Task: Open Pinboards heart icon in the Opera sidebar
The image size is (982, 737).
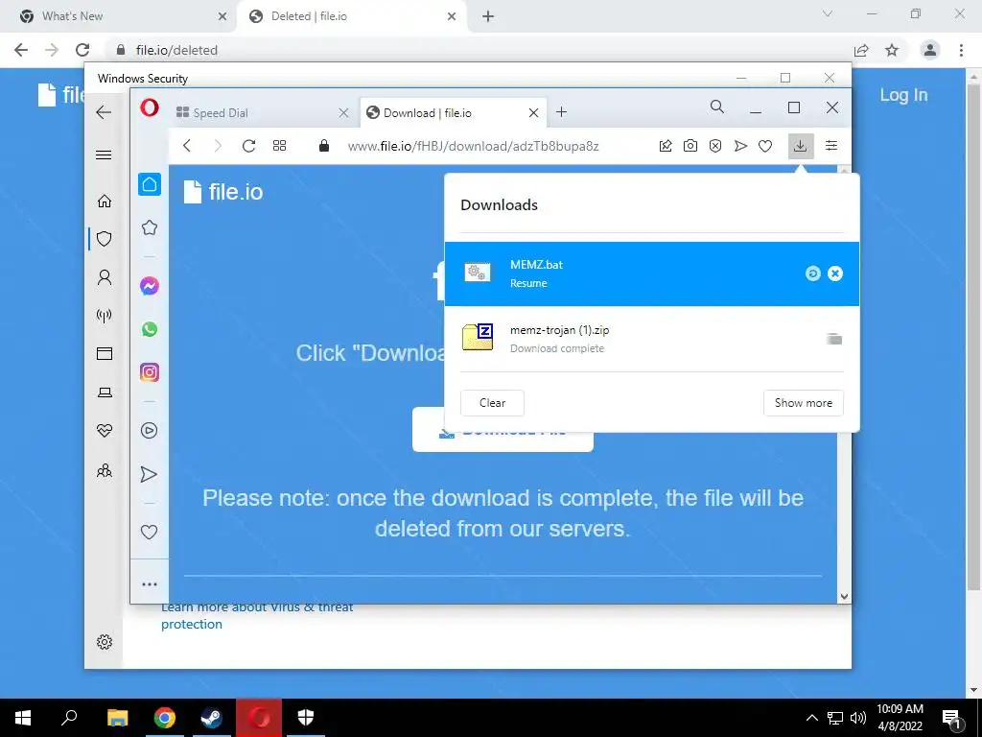Action: (x=149, y=532)
